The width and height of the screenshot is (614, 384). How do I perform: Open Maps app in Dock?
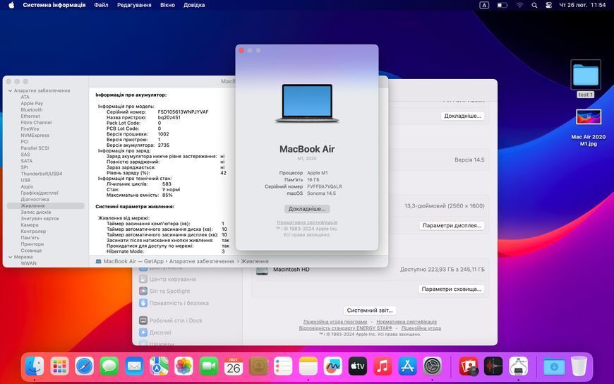pyautogui.click(x=159, y=366)
